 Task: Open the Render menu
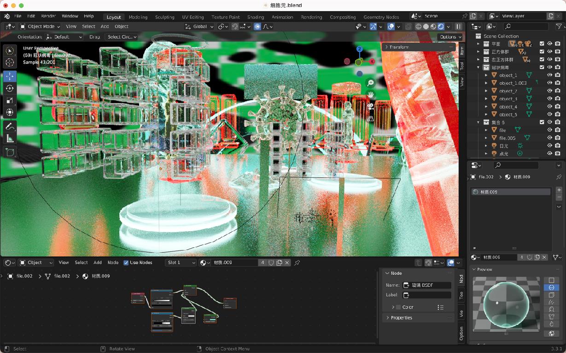48,16
